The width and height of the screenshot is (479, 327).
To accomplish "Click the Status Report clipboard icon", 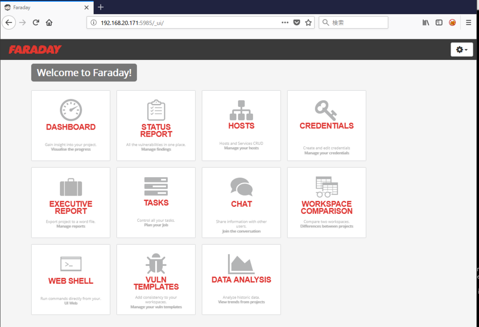I will [x=156, y=110].
